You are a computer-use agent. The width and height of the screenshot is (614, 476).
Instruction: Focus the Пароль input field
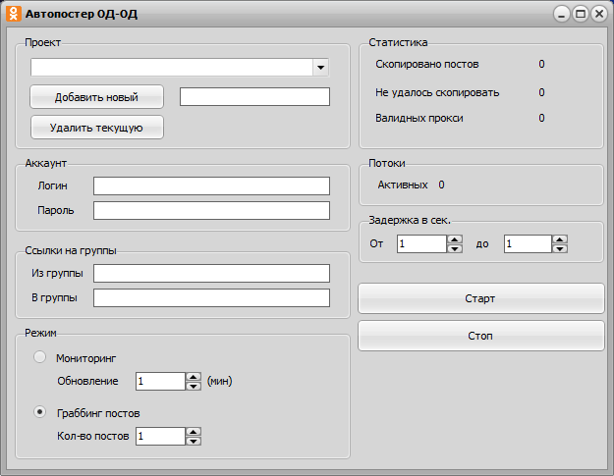click(211, 210)
